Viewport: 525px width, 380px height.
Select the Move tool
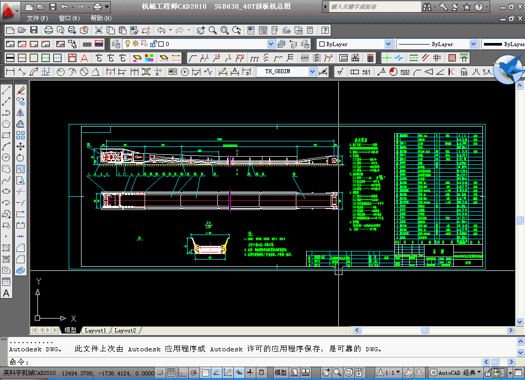[21, 146]
